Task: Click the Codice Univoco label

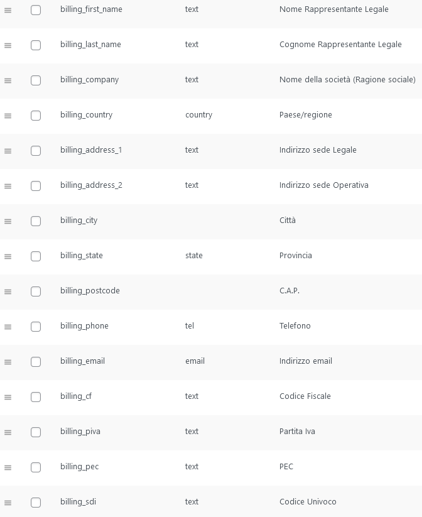Action: (x=308, y=502)
